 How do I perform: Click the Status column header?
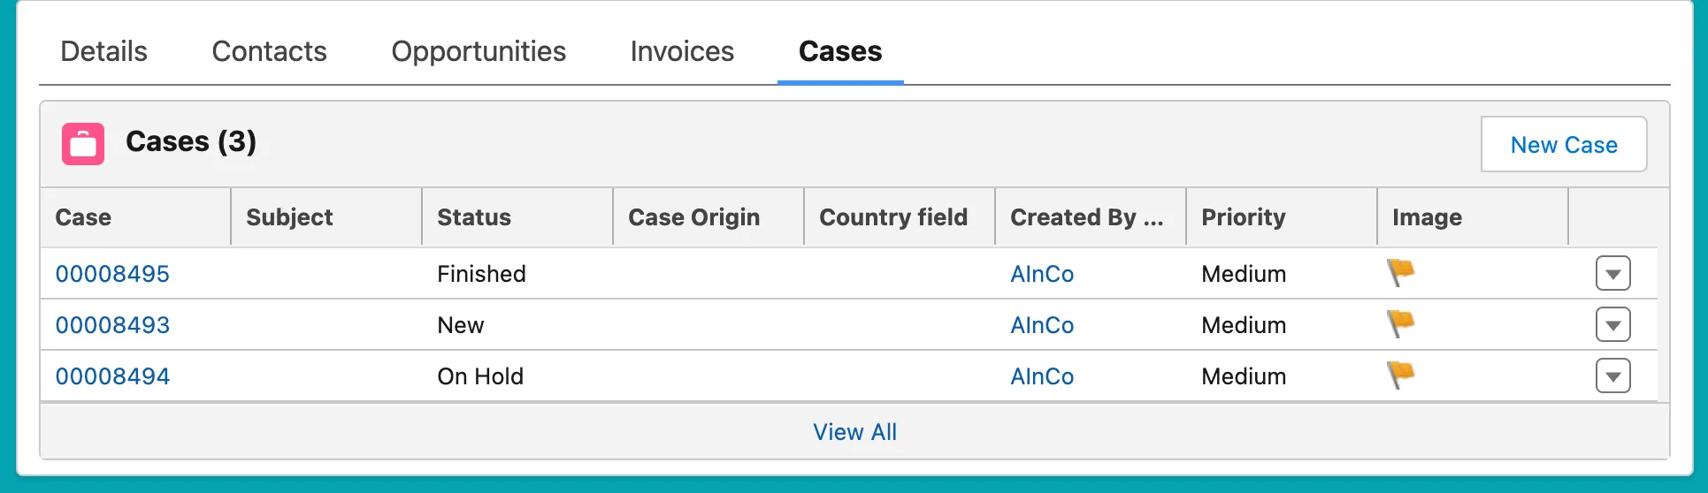point(474,217)
